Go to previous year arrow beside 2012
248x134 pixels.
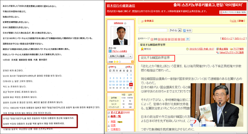pyautogui.click(x=109, y=67)
